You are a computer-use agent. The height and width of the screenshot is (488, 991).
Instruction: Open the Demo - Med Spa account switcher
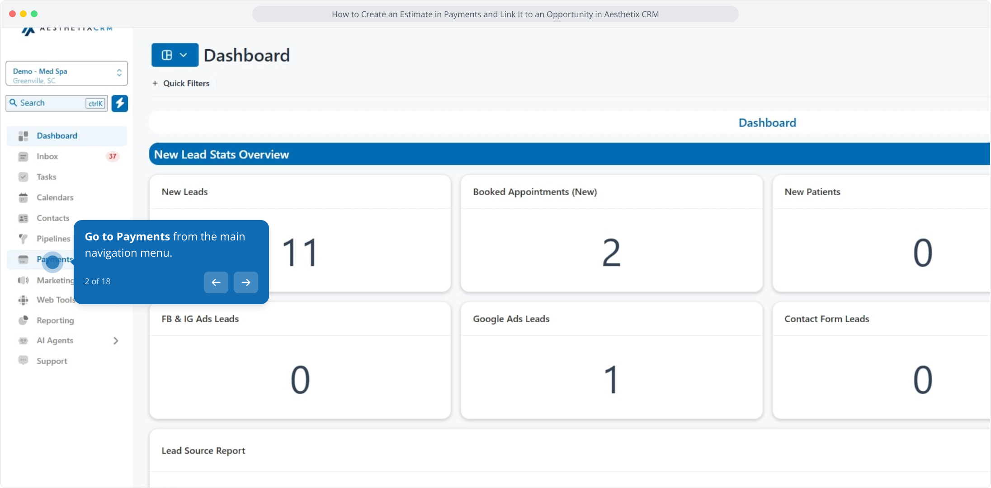click(x=66, y=74)
